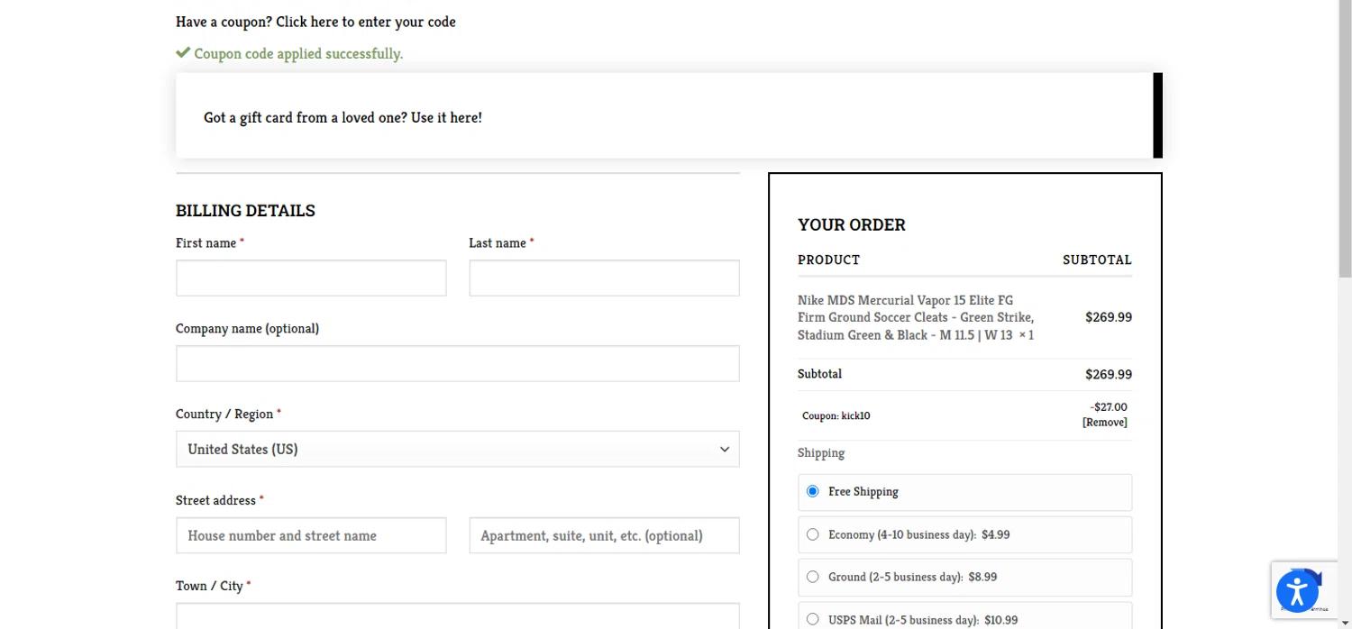Select Free Shipping option
Screen dimensions: 1352x629
pos(812,492)
